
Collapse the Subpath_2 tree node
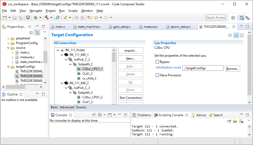tap(70, 65)
